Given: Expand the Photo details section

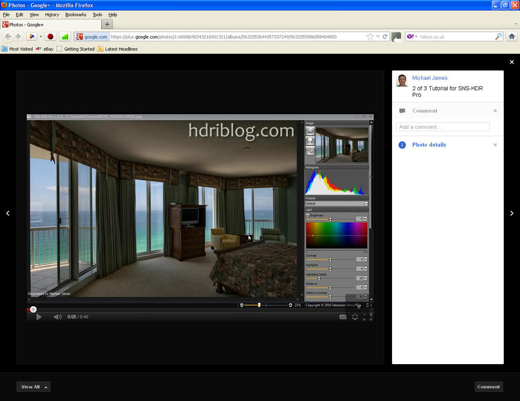Looking at the screenshot, I should point(495,145).
